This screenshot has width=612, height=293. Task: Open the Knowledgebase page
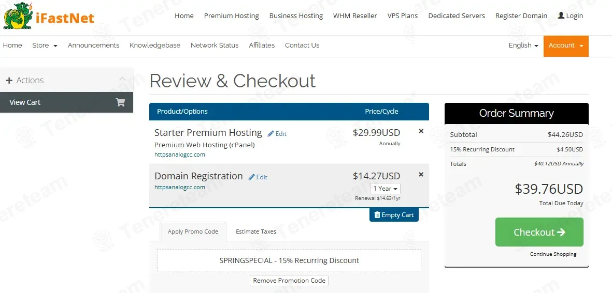pos(155,45)
